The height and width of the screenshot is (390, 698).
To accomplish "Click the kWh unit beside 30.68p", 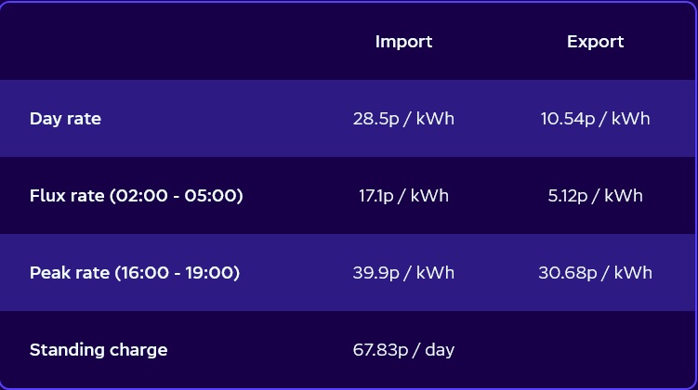I will pos(632,273).
